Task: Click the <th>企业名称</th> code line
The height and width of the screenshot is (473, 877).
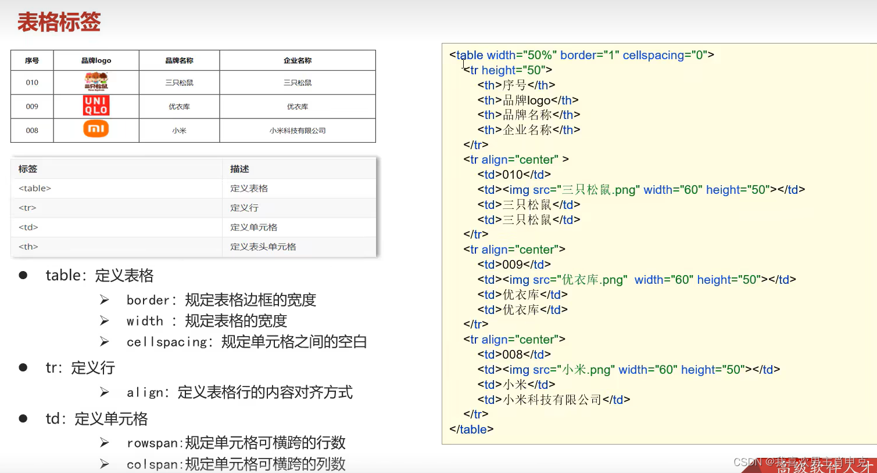Action: click(529, 130)
